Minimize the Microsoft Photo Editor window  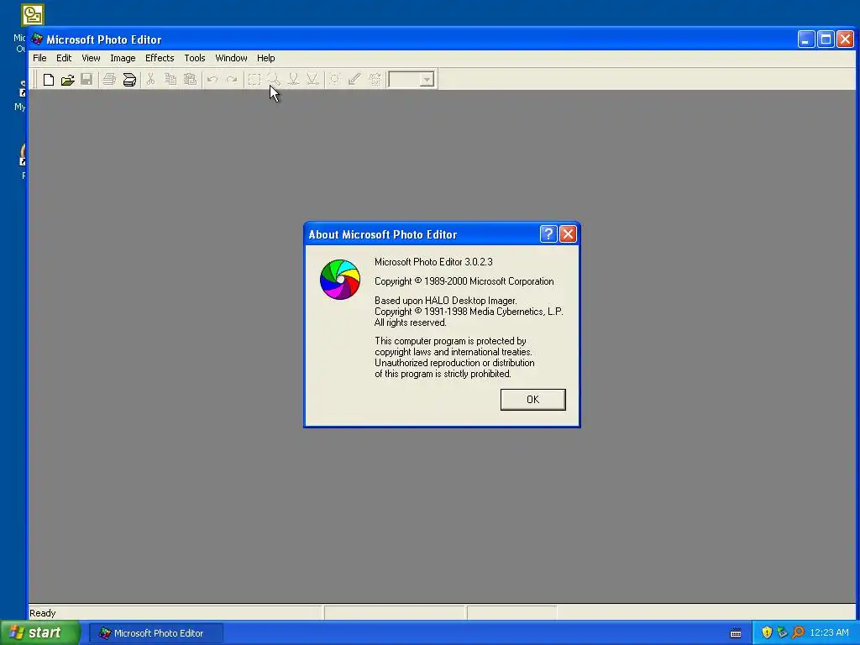pos(806,39)
